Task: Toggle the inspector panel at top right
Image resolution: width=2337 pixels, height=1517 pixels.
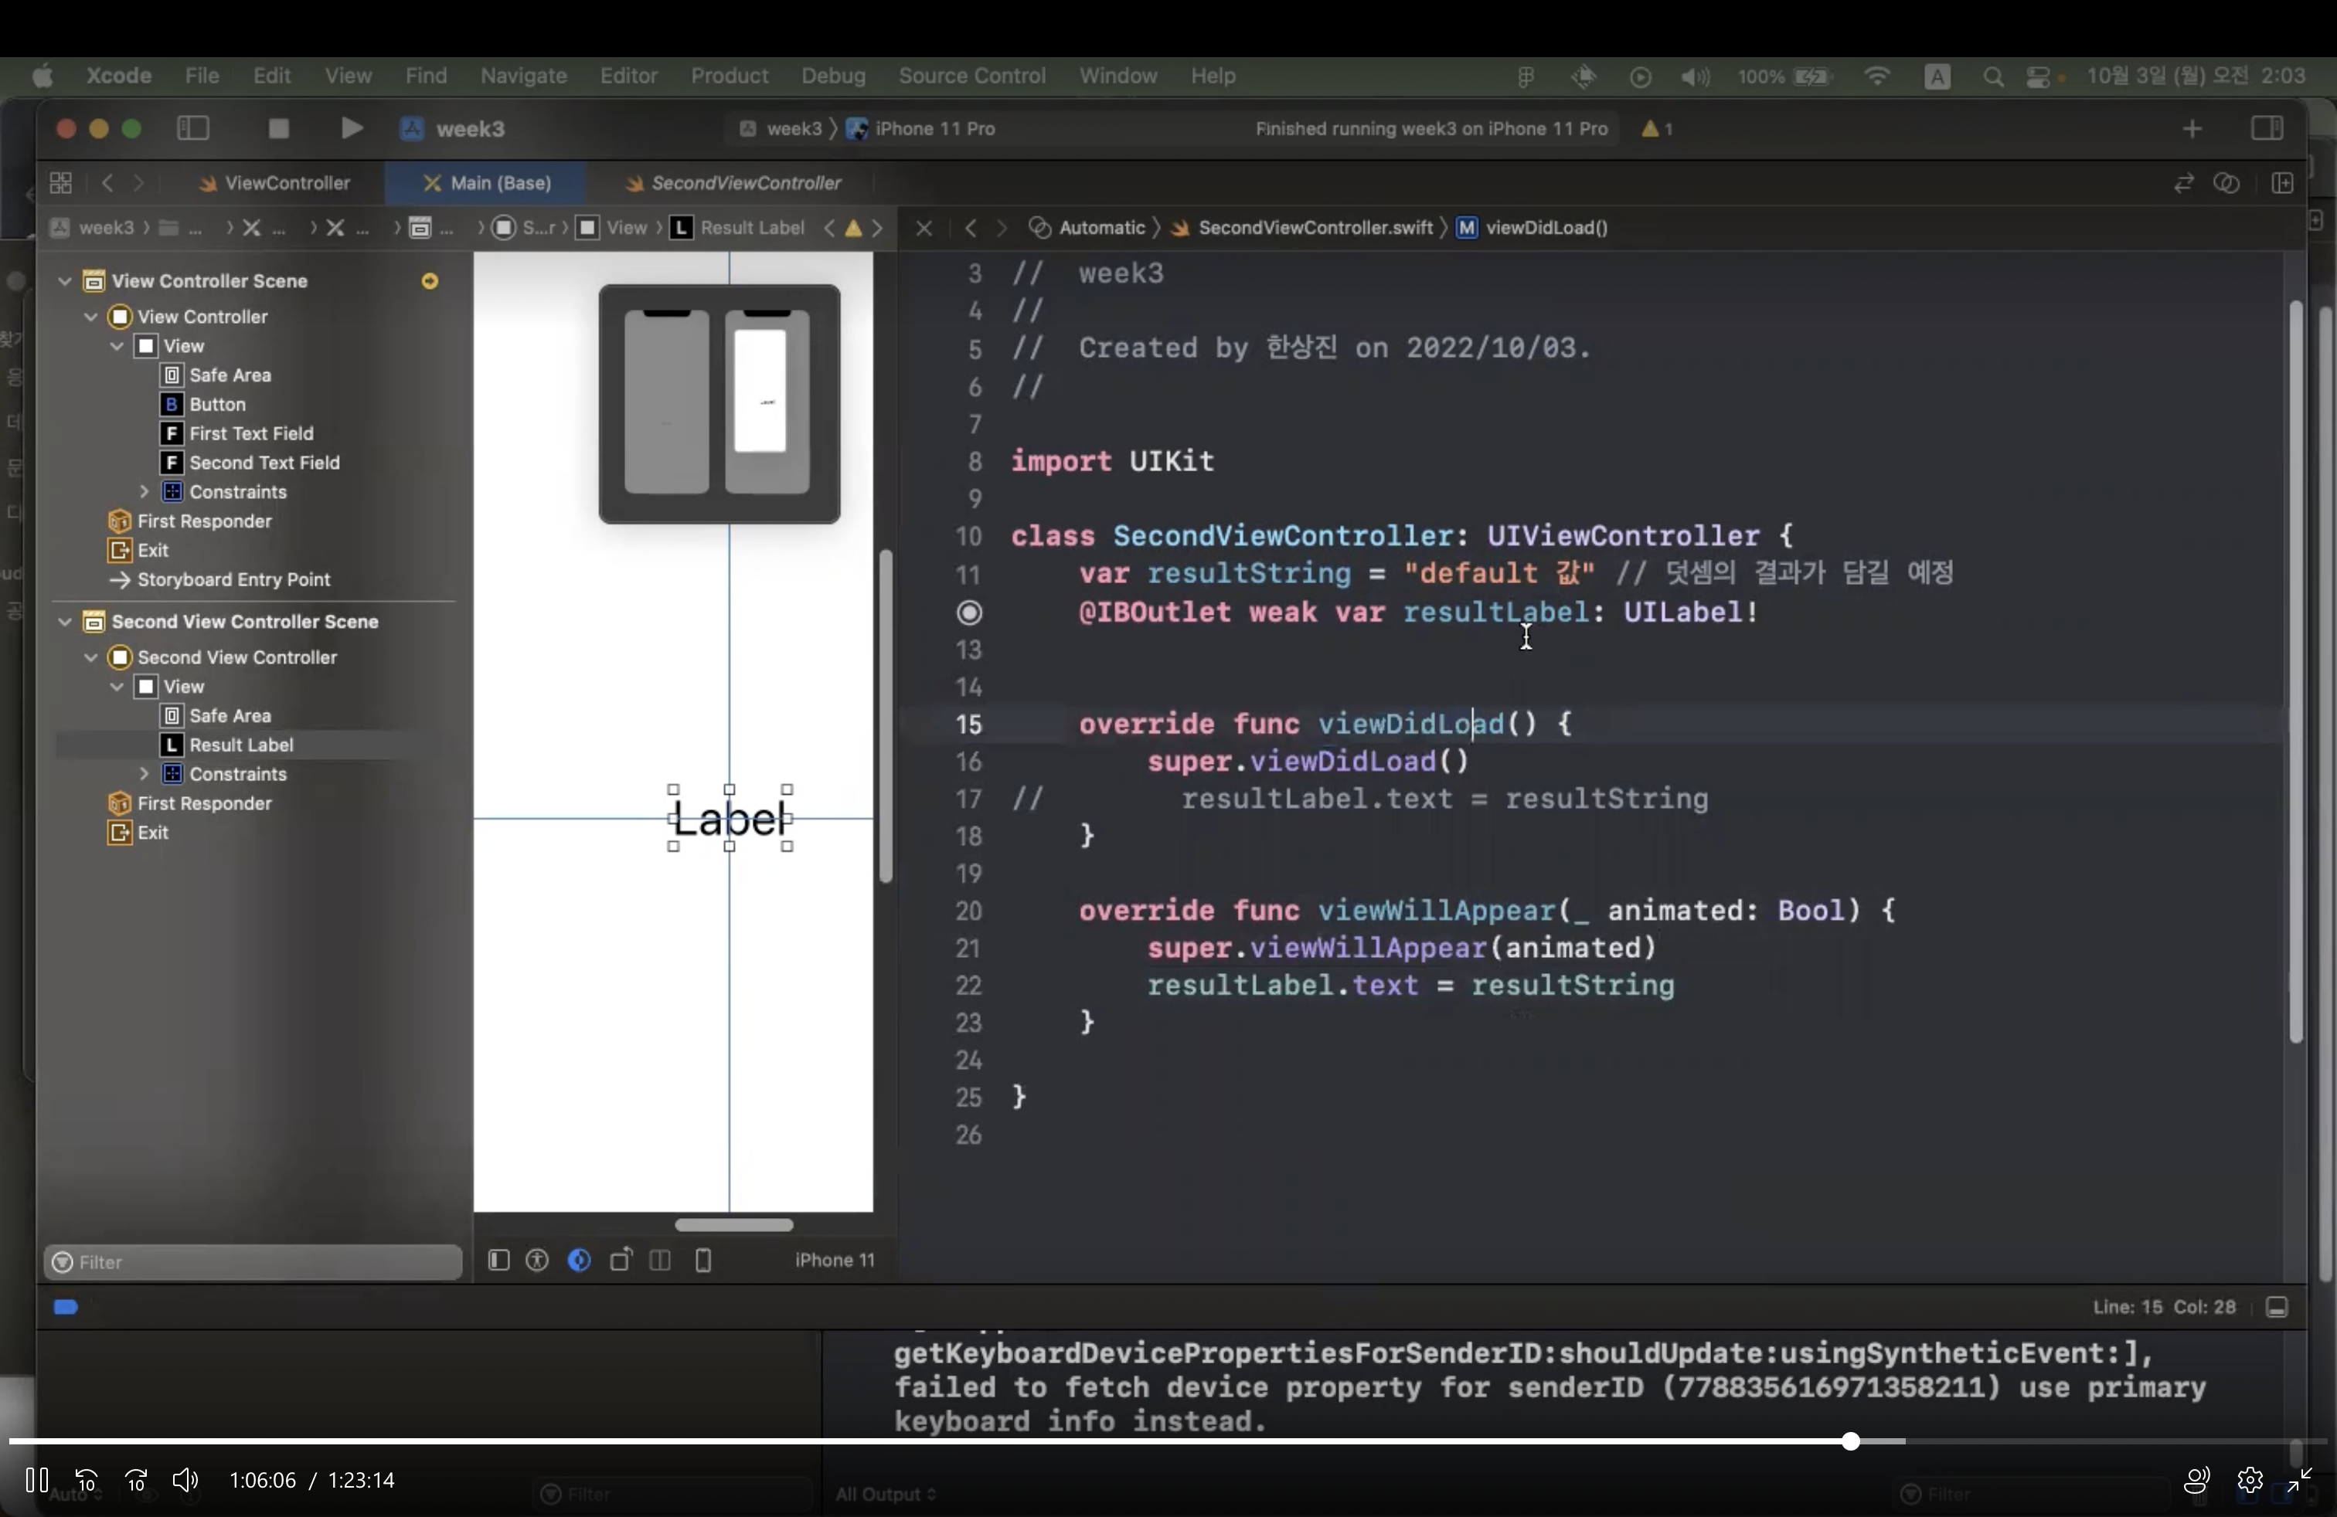Action: tap(2267, 128)
